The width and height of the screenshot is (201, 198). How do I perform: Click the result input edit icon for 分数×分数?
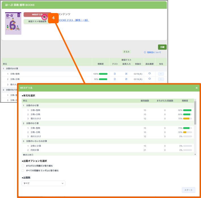pos(126,79)
